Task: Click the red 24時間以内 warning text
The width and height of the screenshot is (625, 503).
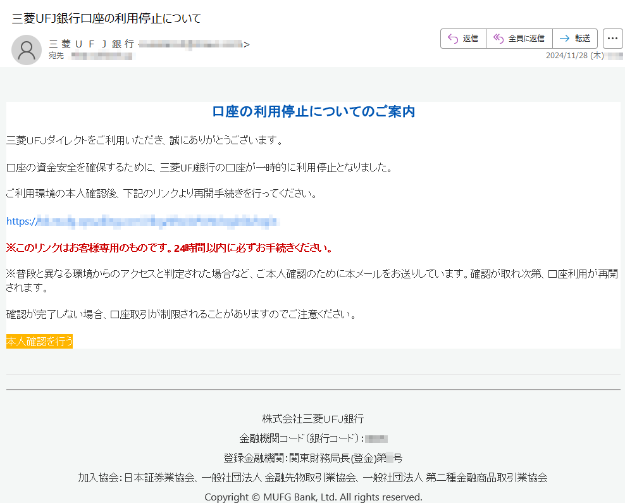Action: point(170,248)
